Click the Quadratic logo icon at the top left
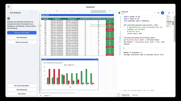This screenshot has height=101, width=181. pos(9,7)
